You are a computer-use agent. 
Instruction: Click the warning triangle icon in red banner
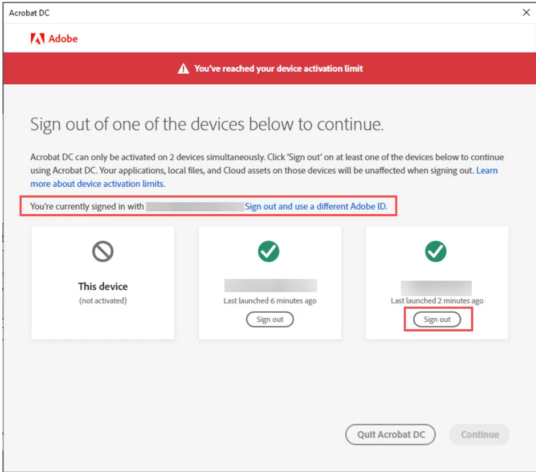(x=183, y=68)
